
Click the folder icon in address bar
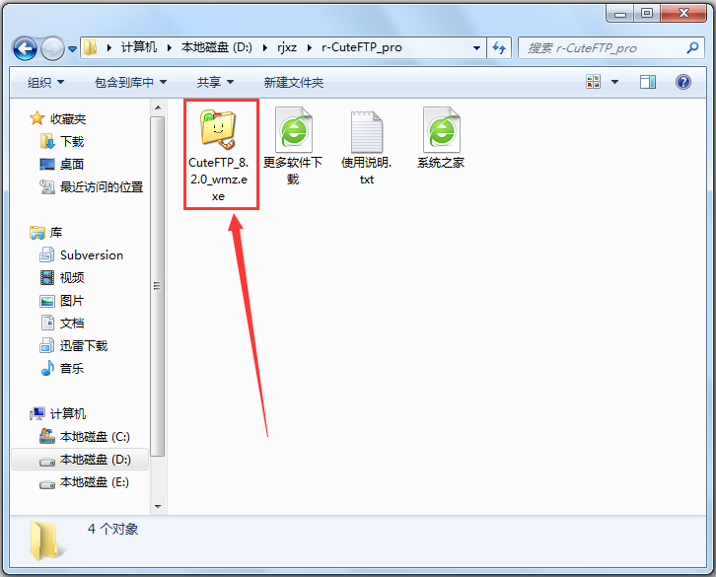pos(91,47)
